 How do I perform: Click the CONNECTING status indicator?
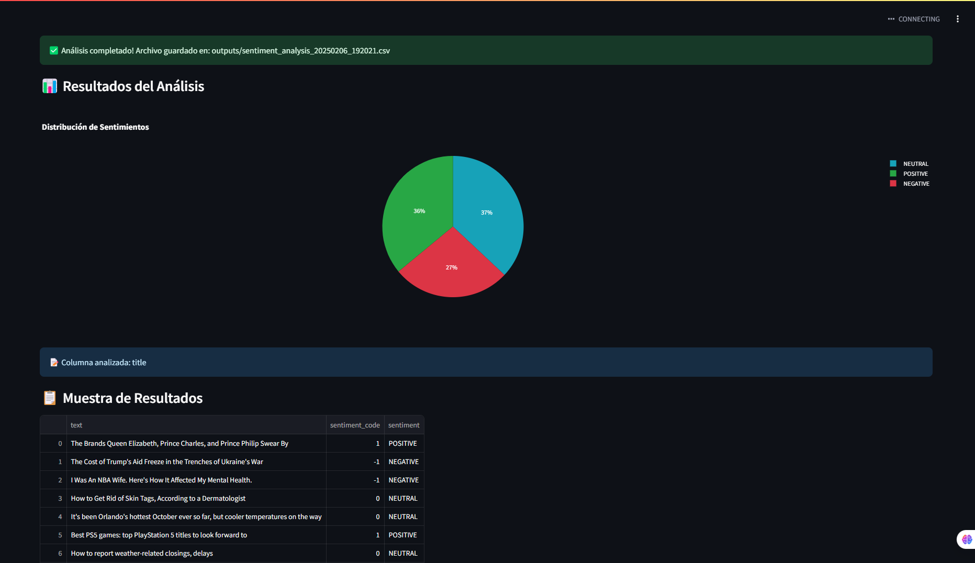(914, 19)
